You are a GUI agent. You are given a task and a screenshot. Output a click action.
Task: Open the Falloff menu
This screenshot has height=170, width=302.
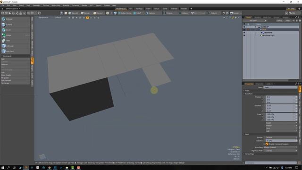[138, 13]
